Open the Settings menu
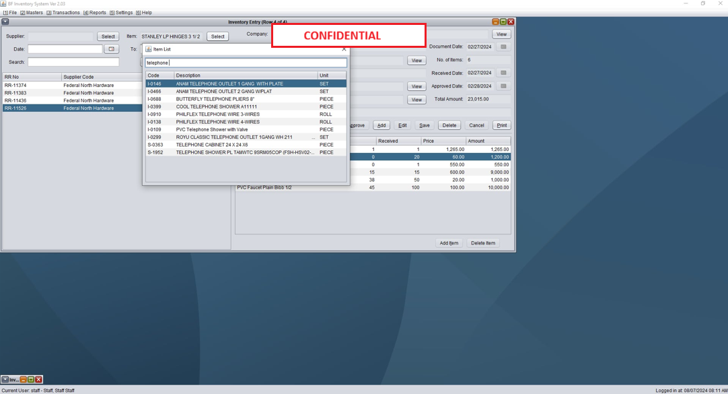 click(x=121, y=13)
